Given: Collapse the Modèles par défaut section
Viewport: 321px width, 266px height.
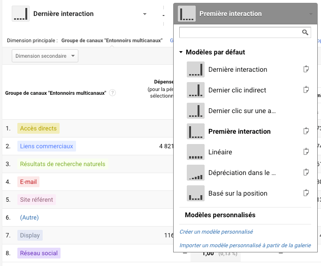Looking at the screenshot, I should pyautogui.click(x=181, y=53).
